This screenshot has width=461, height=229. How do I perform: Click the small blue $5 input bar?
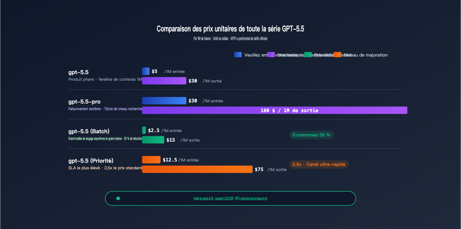[x=146, y=71]
